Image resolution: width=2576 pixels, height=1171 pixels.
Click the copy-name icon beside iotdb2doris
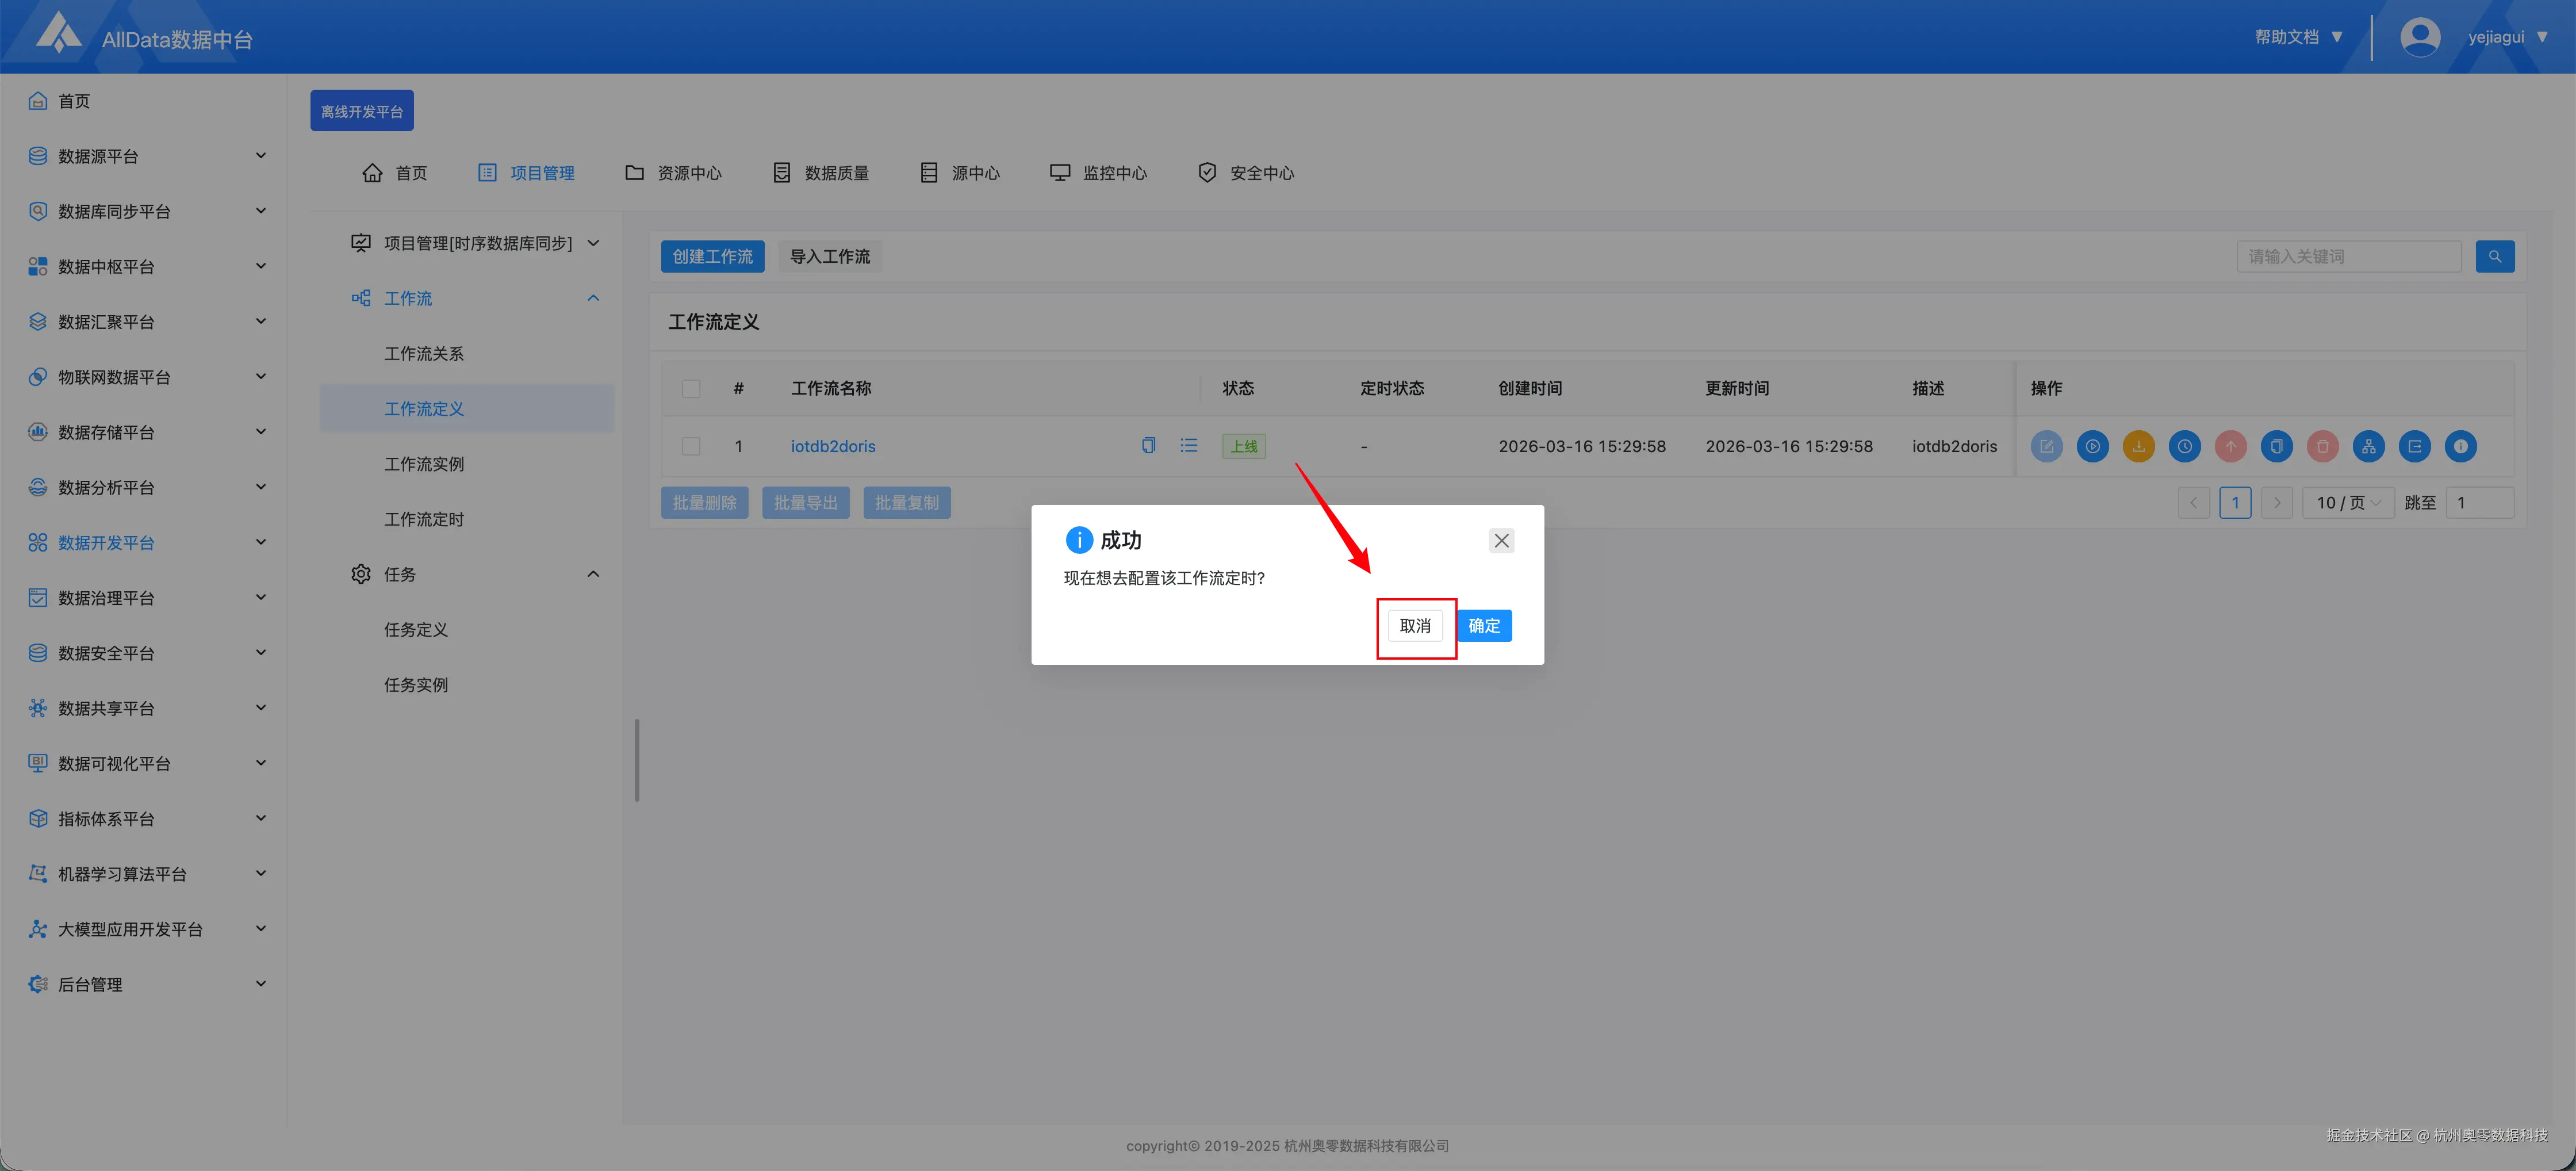pyautogui.click(x=1148, y=446)
